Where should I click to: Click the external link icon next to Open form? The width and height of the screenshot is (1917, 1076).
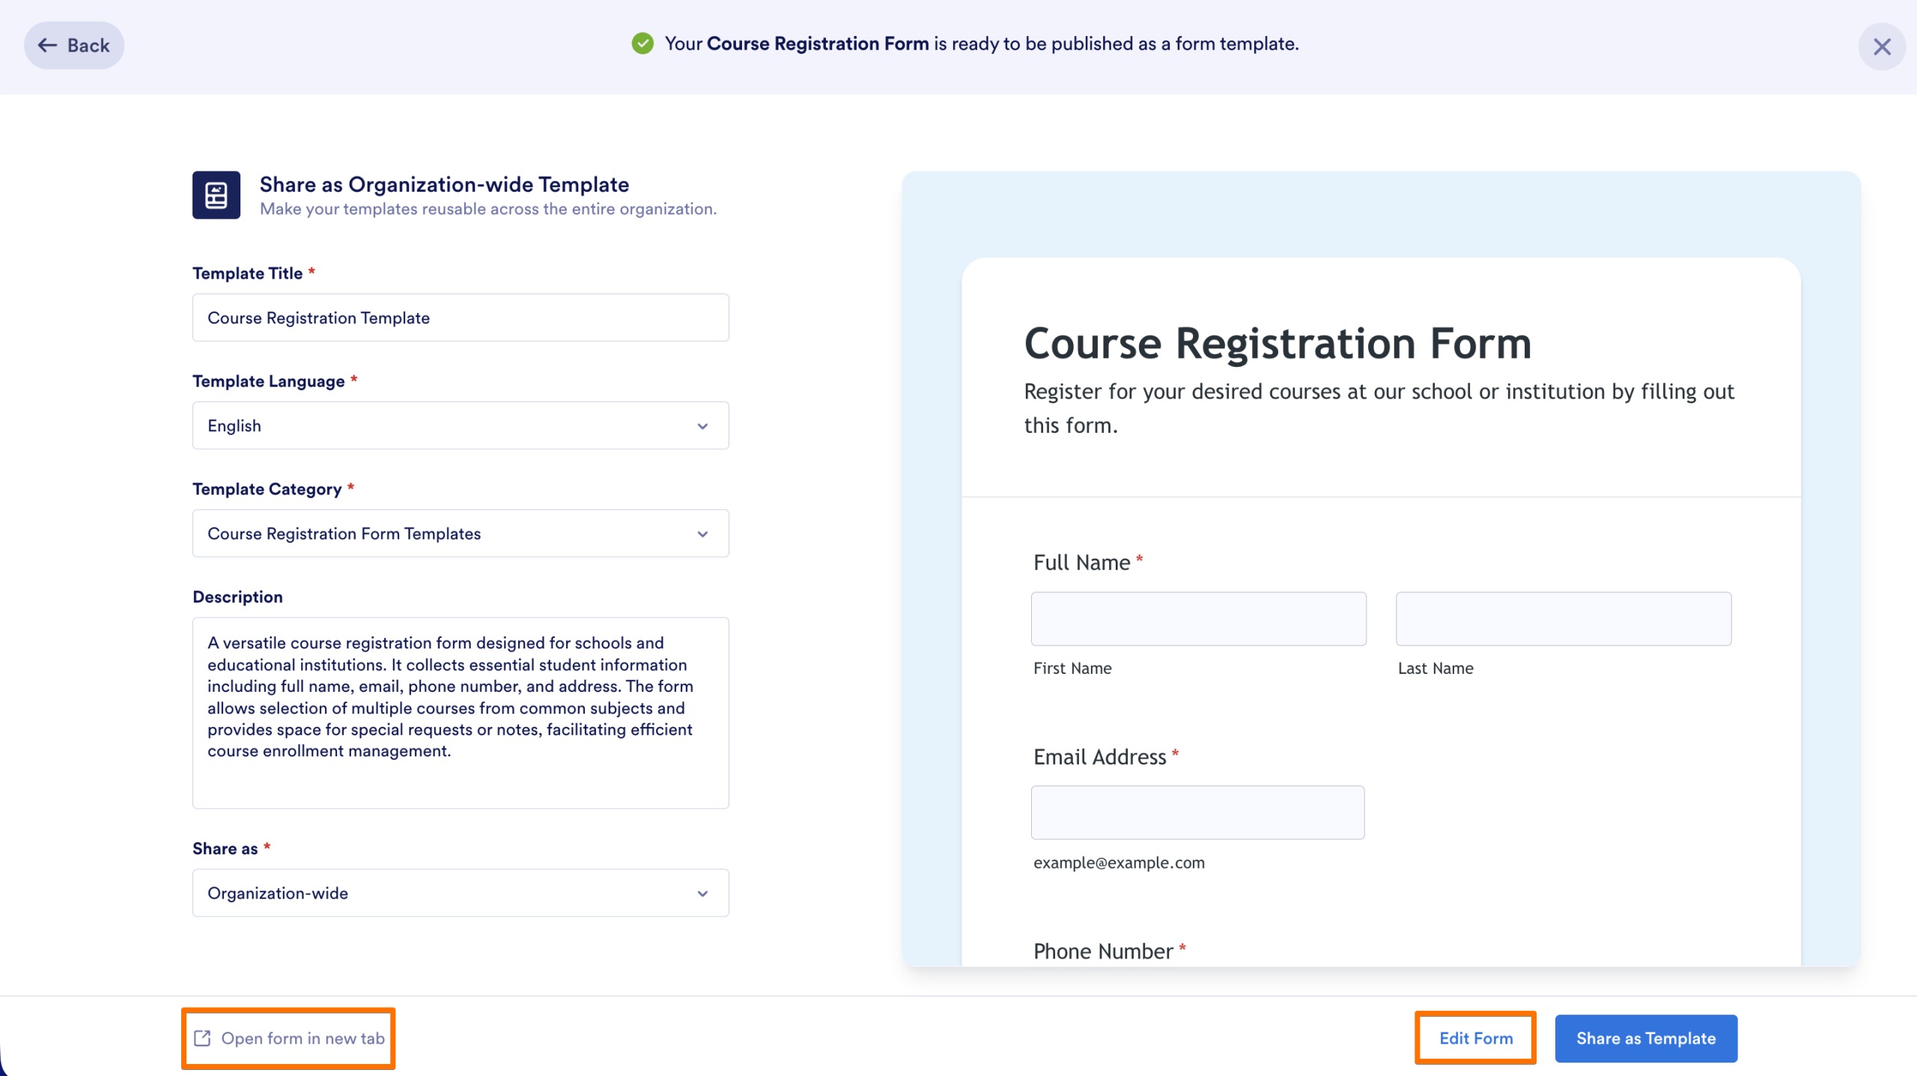coord(201,1038)
